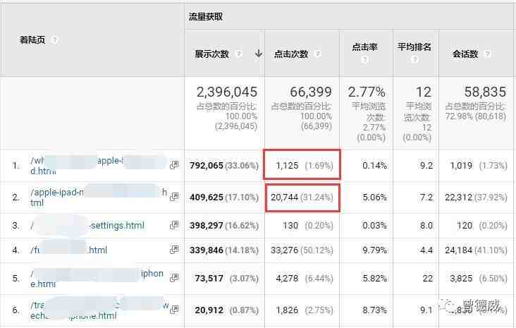Select impressions value 792,065

[207, 165]
